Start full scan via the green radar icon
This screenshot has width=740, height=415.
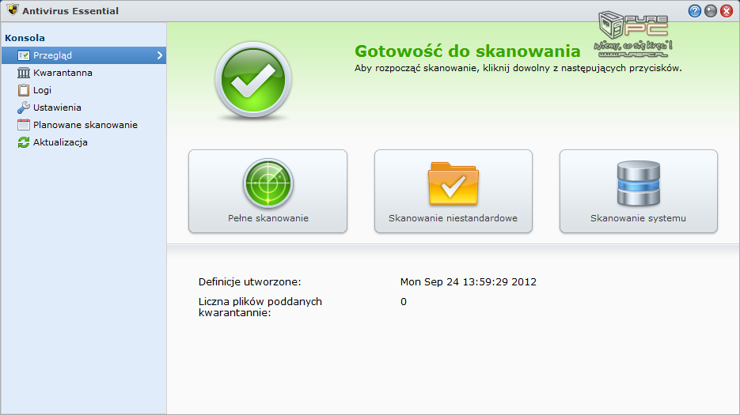click(x=268, y=183)
